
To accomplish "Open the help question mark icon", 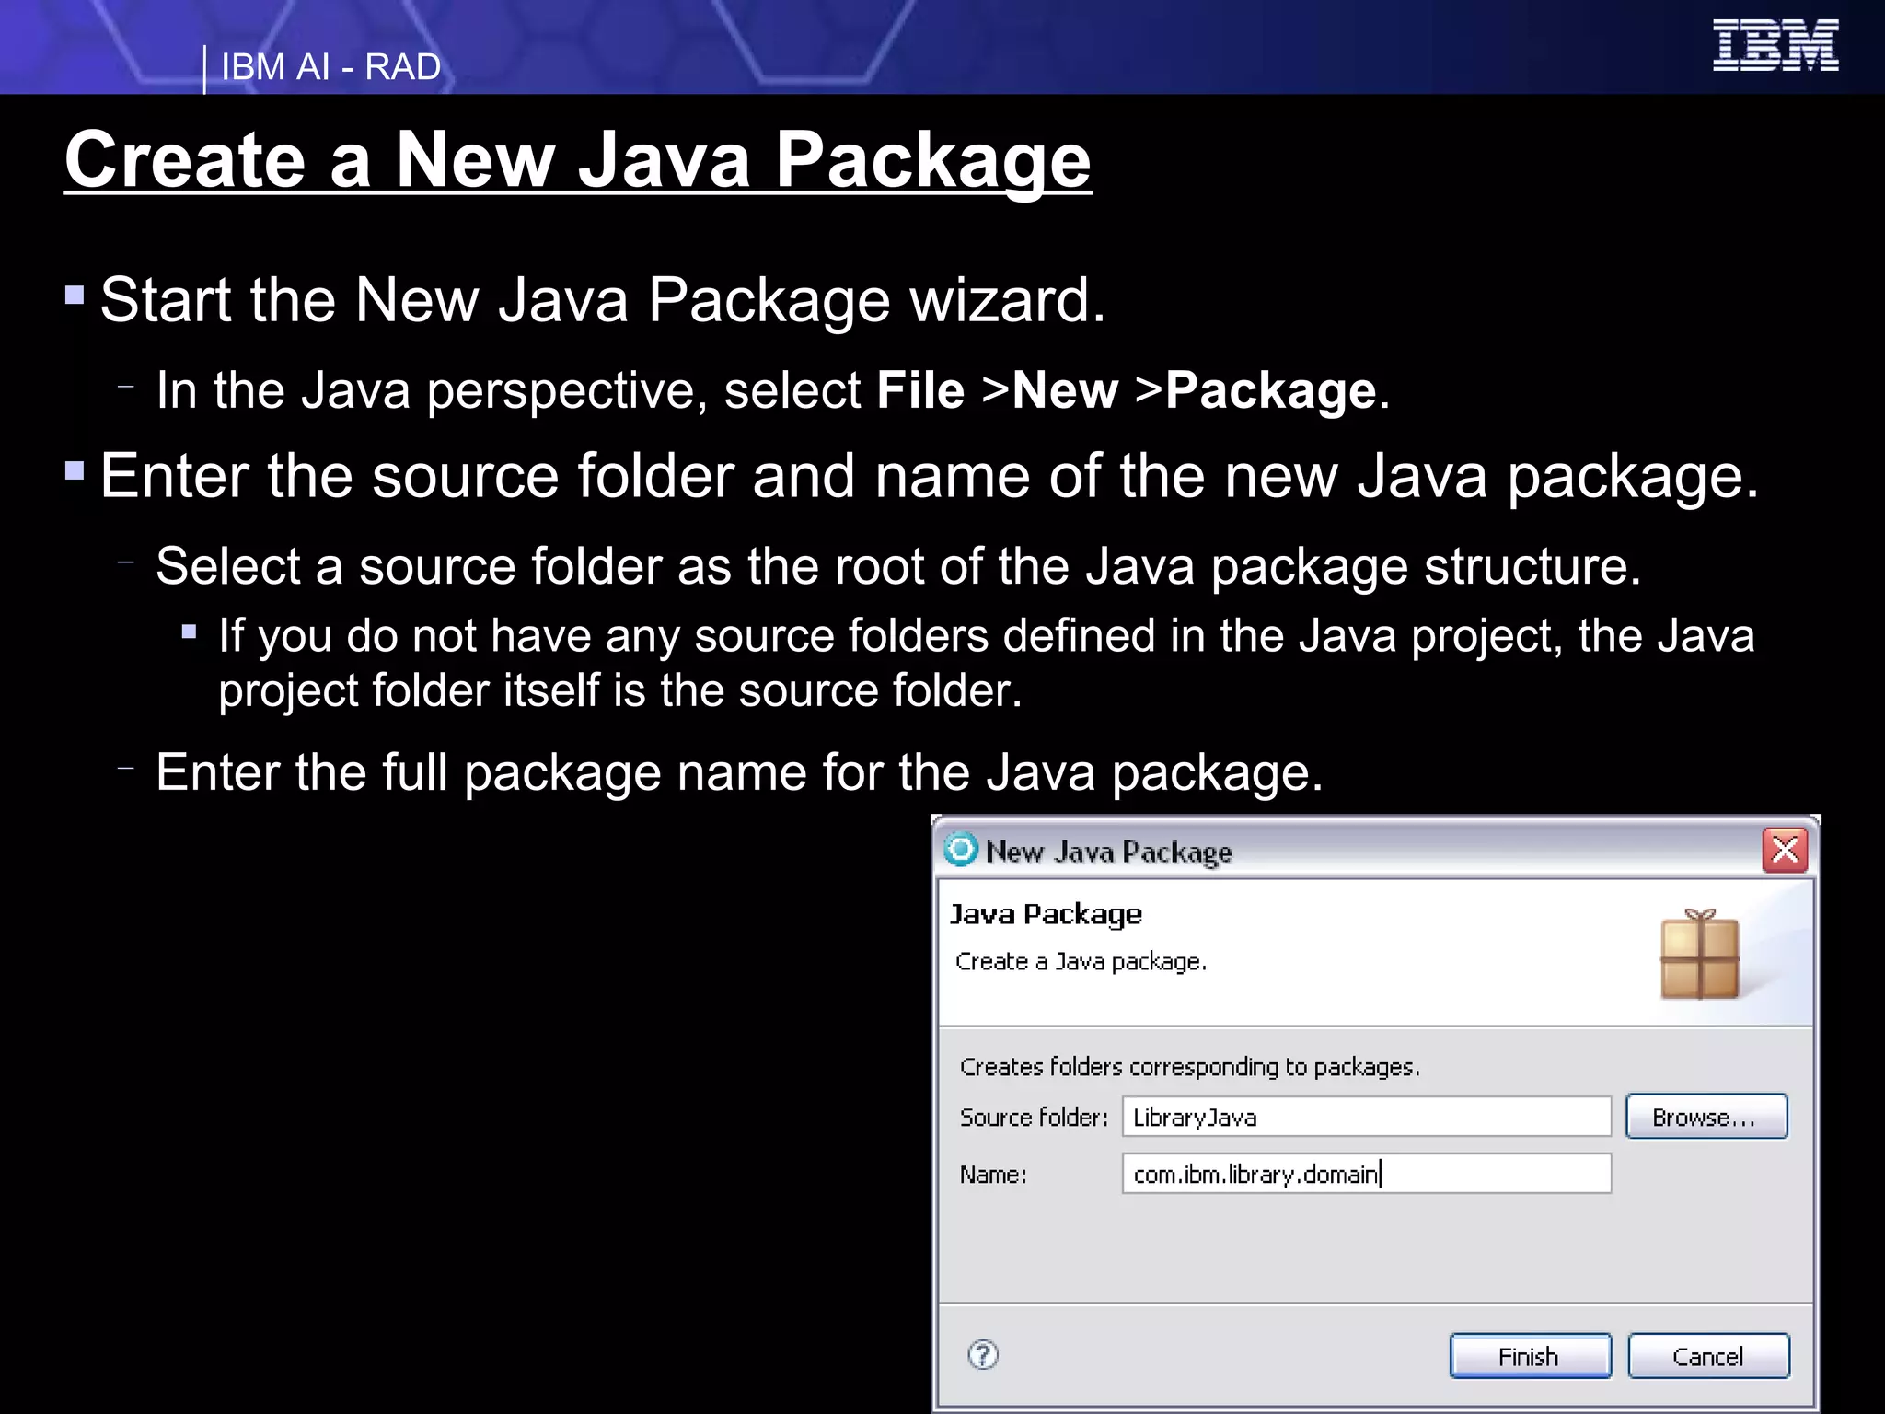I will click(983, 1355).
